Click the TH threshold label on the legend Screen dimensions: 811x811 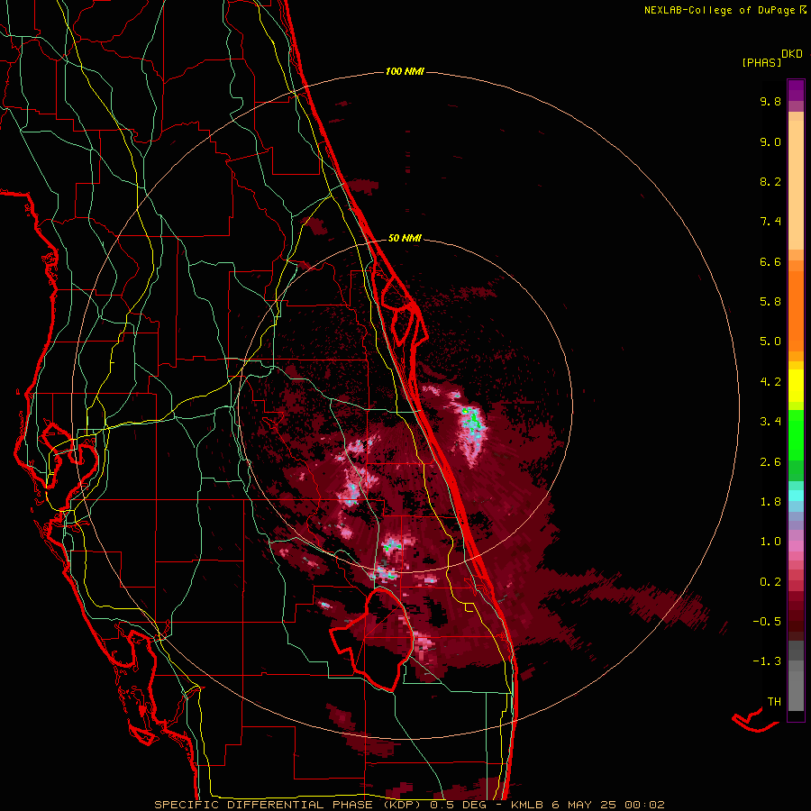(774, 702)
